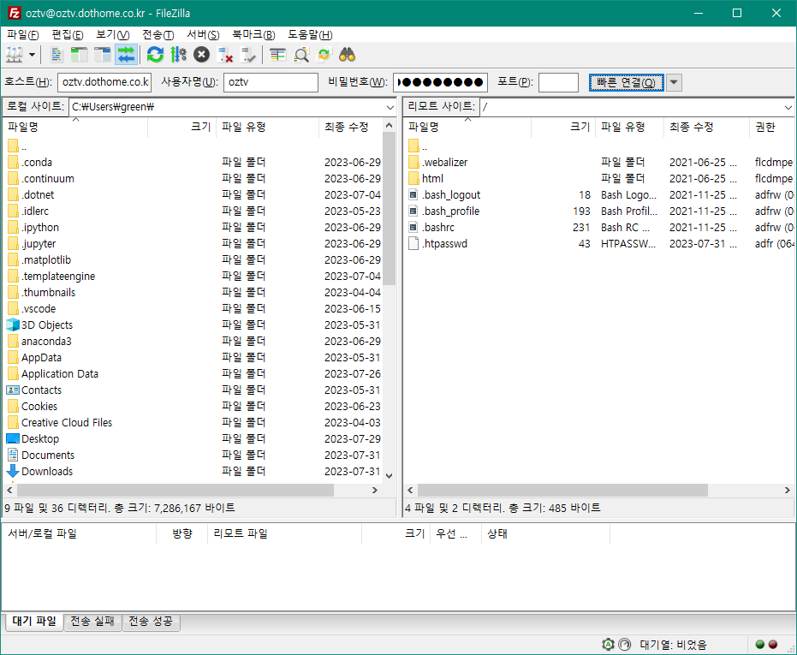Select the .bash_profile file icon
The height and width of the screenshot is (655, 797).
[x=413, y=211]
